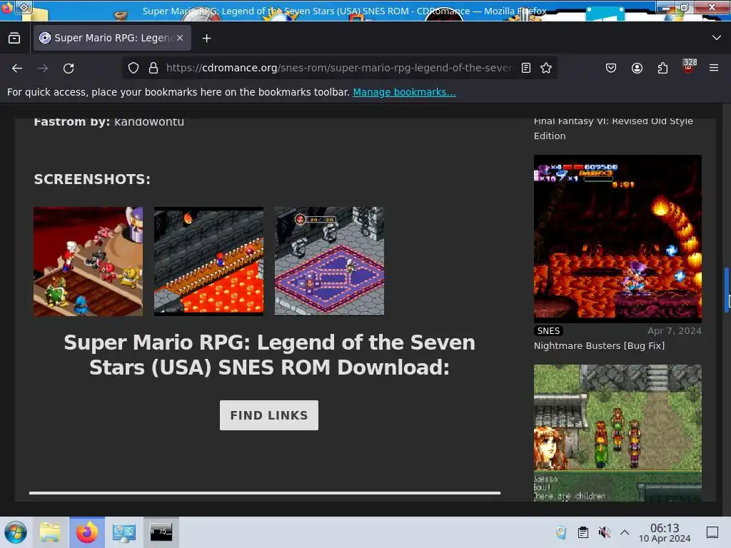Expand the list all tabs chevron
Viewport: 731px width, 548px height.
click(x=717, y=38)
